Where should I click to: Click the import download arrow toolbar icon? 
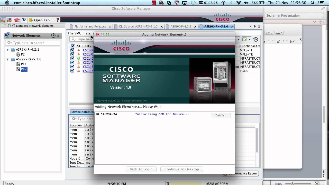pyautogui.click(x=24, y=20)
